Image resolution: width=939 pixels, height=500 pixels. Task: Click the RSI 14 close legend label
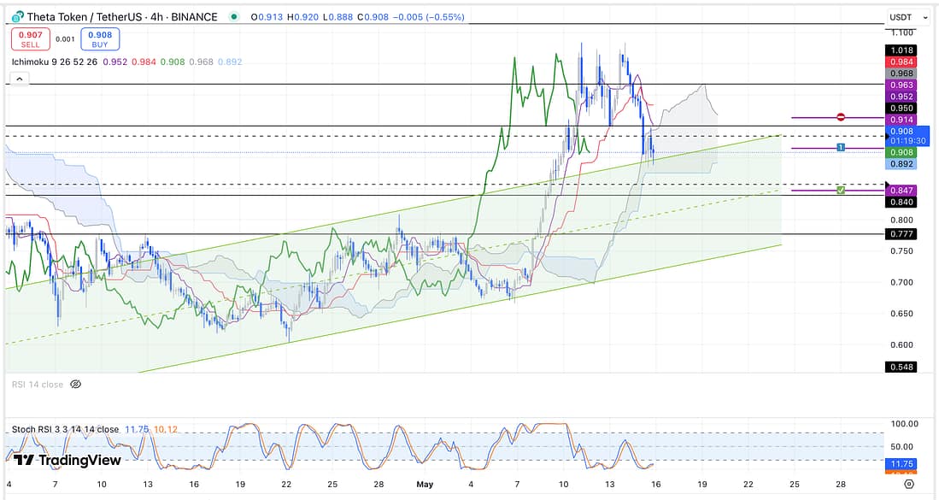(x=37, y=385)
